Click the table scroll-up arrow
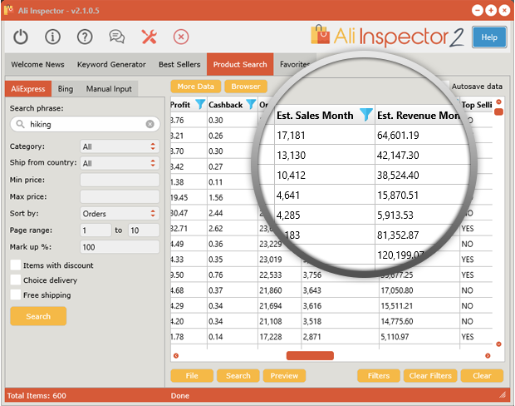 [498, 101]
